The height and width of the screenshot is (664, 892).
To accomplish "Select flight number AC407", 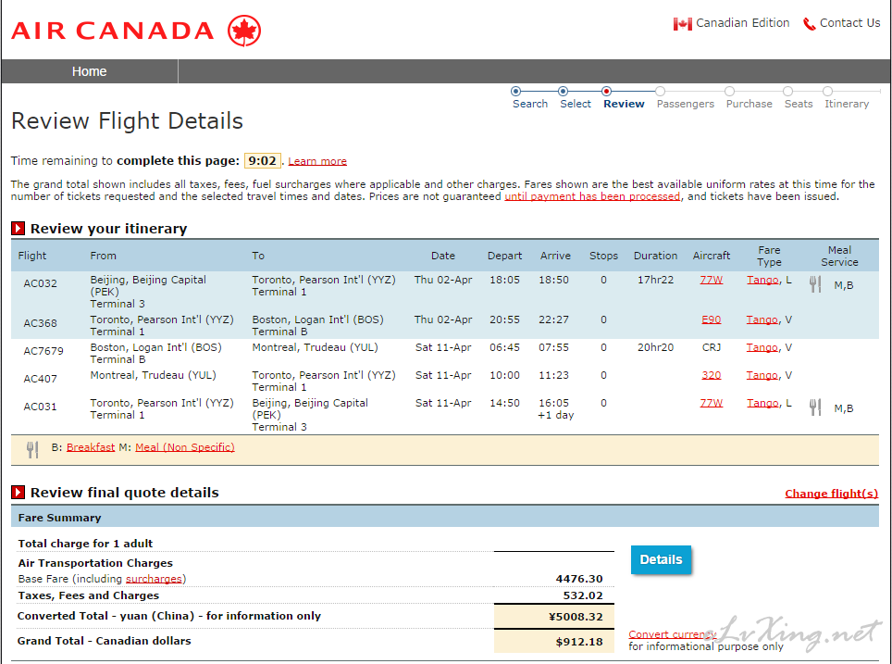I will 41,379.
